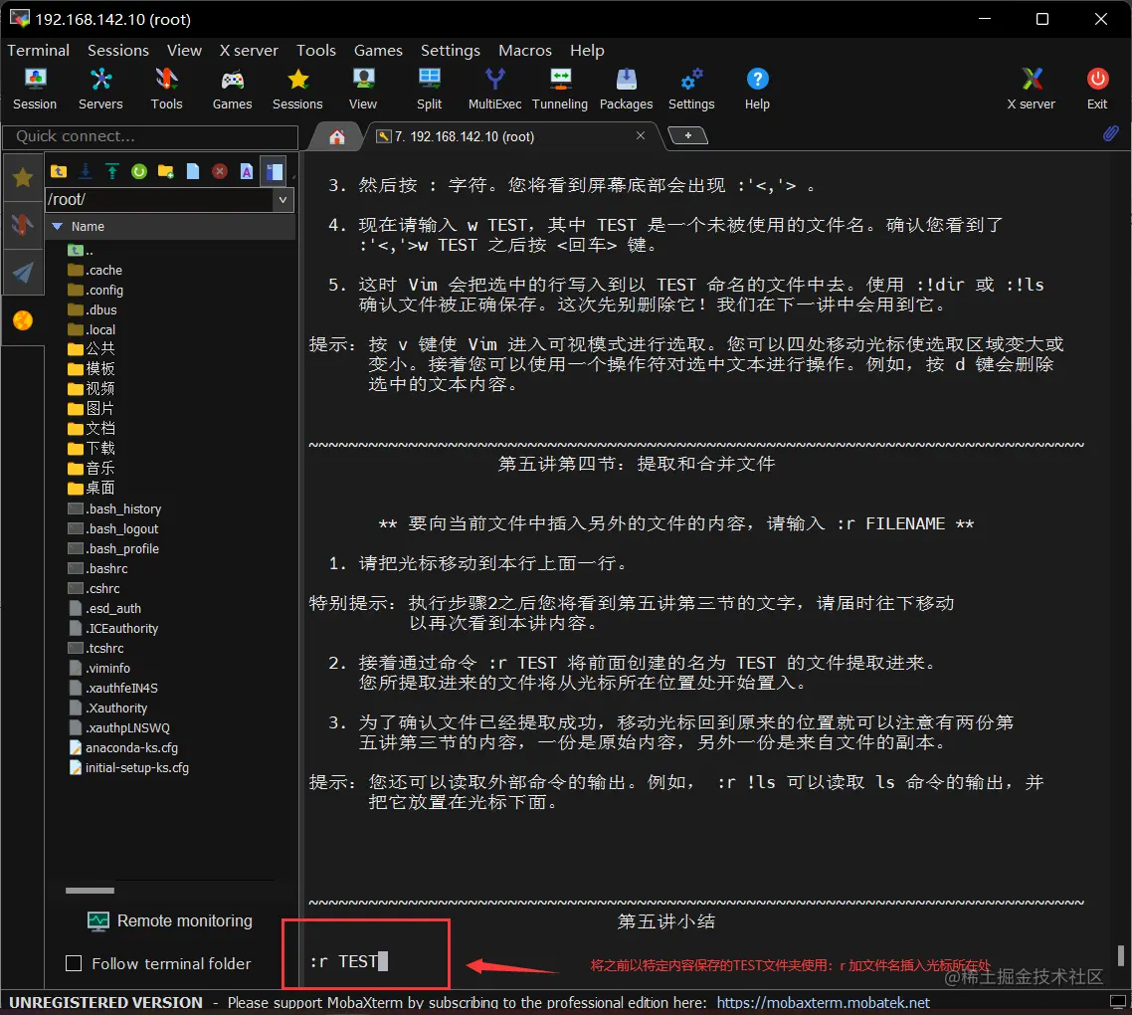Select the .viminfo file

point(99,669)
